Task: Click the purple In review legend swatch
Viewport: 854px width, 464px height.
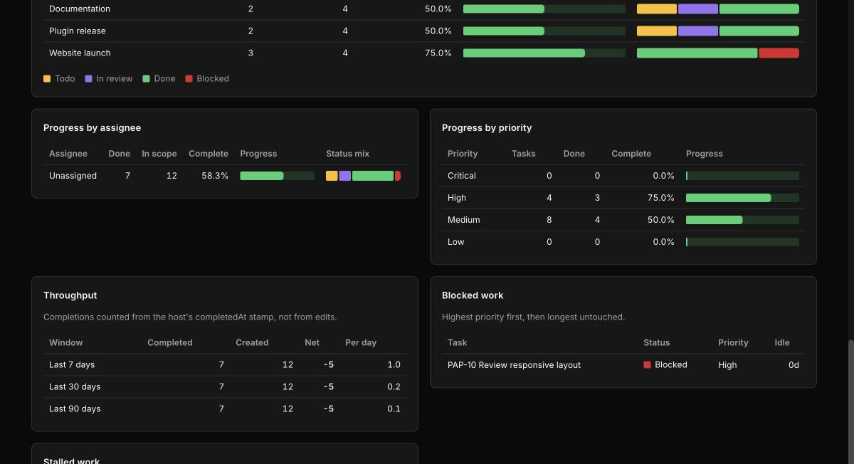Action: [89, 79]
